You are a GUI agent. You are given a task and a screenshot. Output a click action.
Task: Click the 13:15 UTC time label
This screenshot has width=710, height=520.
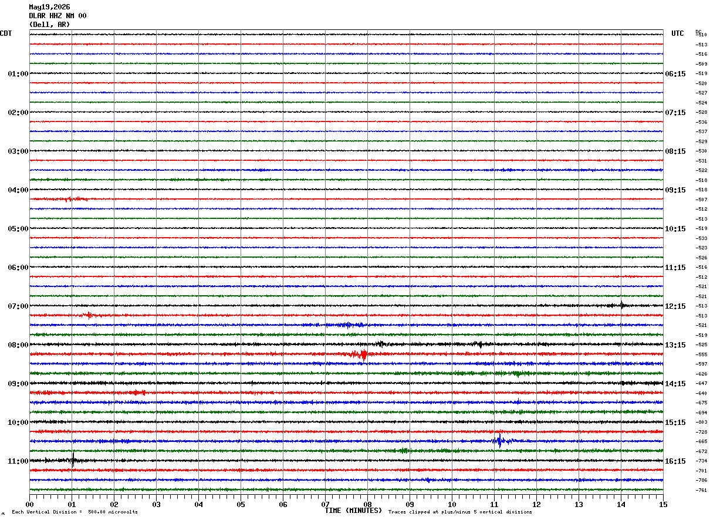pyautogui.click(x=675, y=345)
